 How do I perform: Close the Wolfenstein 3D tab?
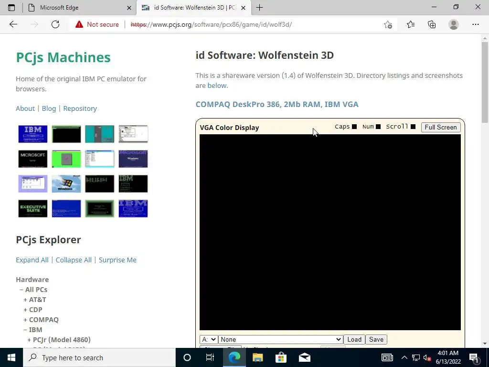point(243,8)
